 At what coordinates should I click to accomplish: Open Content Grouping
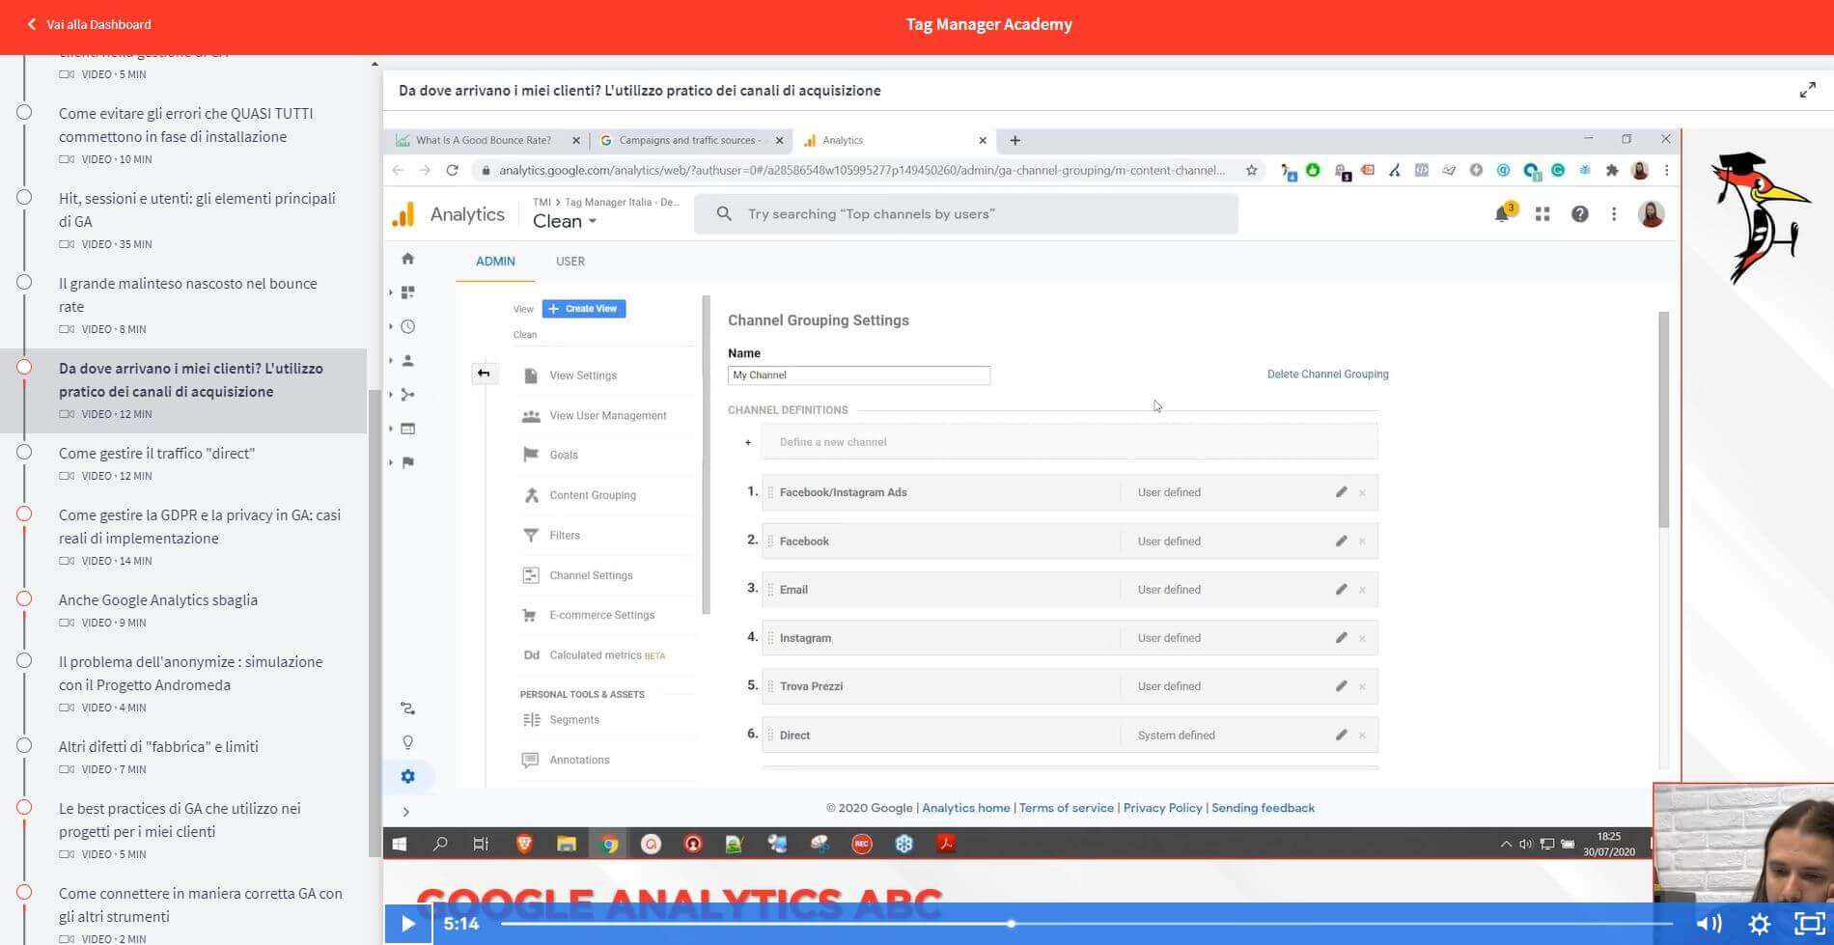click(592, 495)
